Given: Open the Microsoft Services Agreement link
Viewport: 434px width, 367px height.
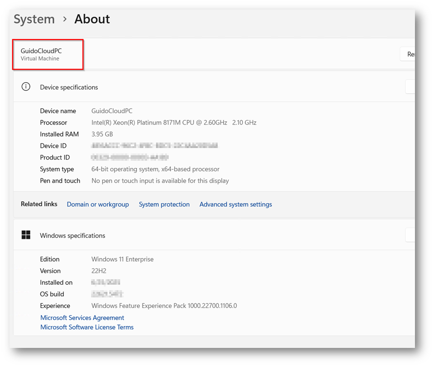Looking at the screenshot, I should (x=82, y=317).
